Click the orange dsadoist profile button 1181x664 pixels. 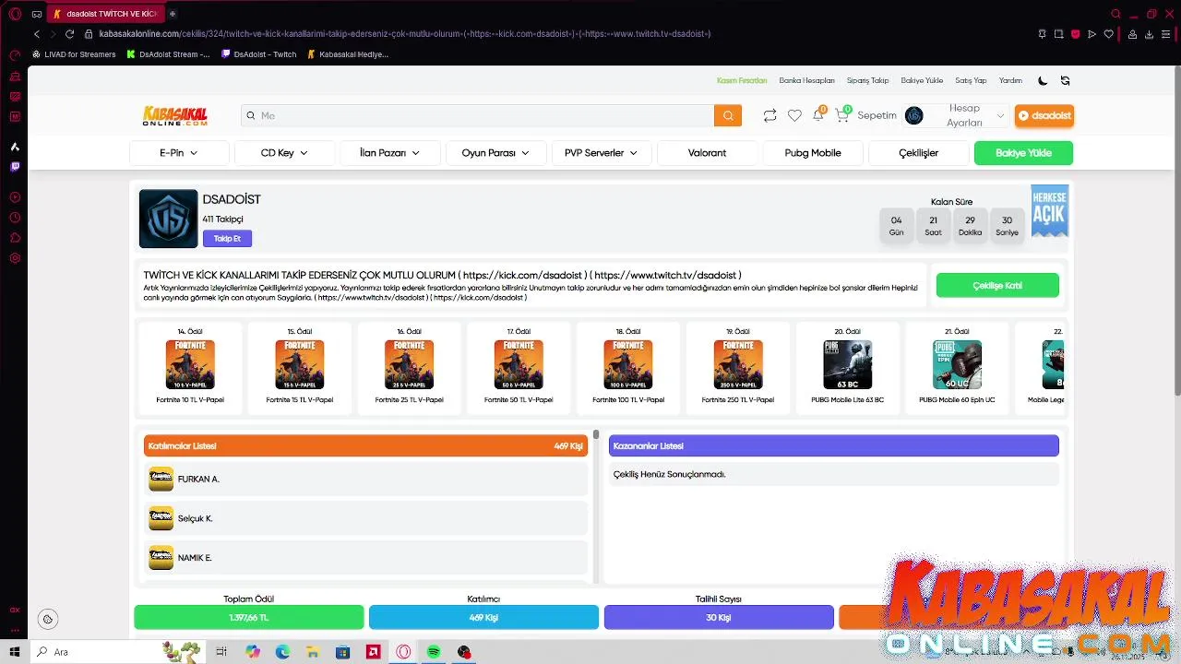pos(1044,115)
